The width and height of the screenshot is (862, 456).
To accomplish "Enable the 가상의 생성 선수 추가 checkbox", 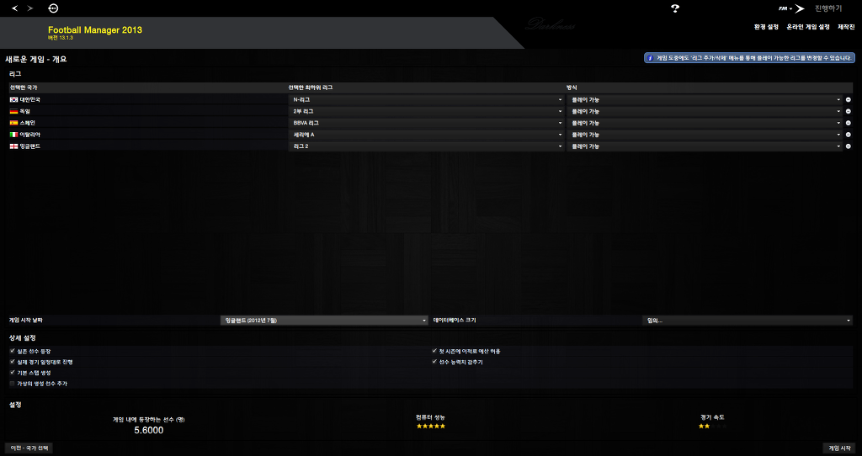I will coord(13,384).
